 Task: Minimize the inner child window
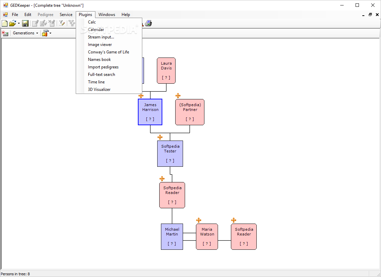tap(363, 15)
